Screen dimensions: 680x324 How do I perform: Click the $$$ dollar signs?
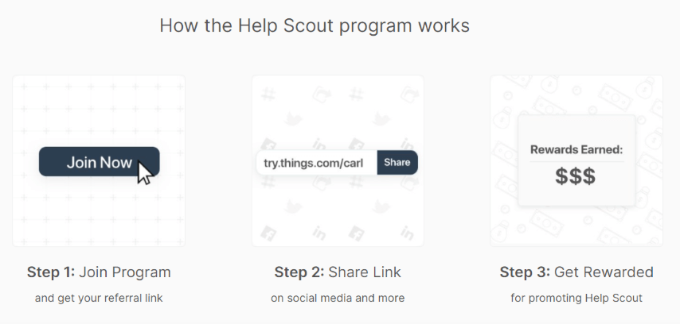click(x=576, y=177)
